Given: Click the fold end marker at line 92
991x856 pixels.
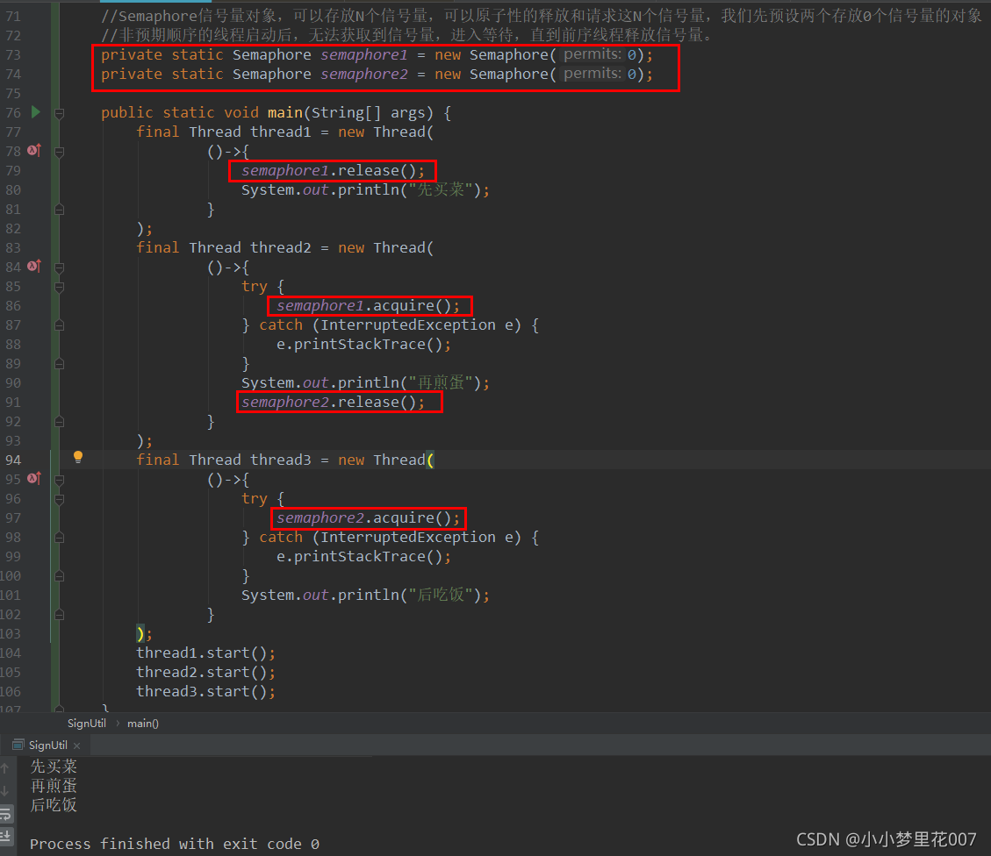Looking at the screenshot, I should click(60, 422).
